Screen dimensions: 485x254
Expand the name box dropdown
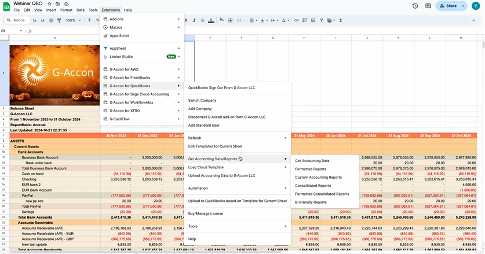coord(21,31)
